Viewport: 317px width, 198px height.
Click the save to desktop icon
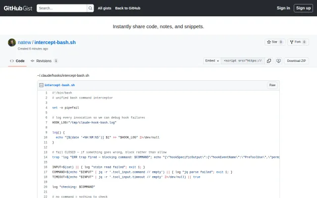click(278, 61)
